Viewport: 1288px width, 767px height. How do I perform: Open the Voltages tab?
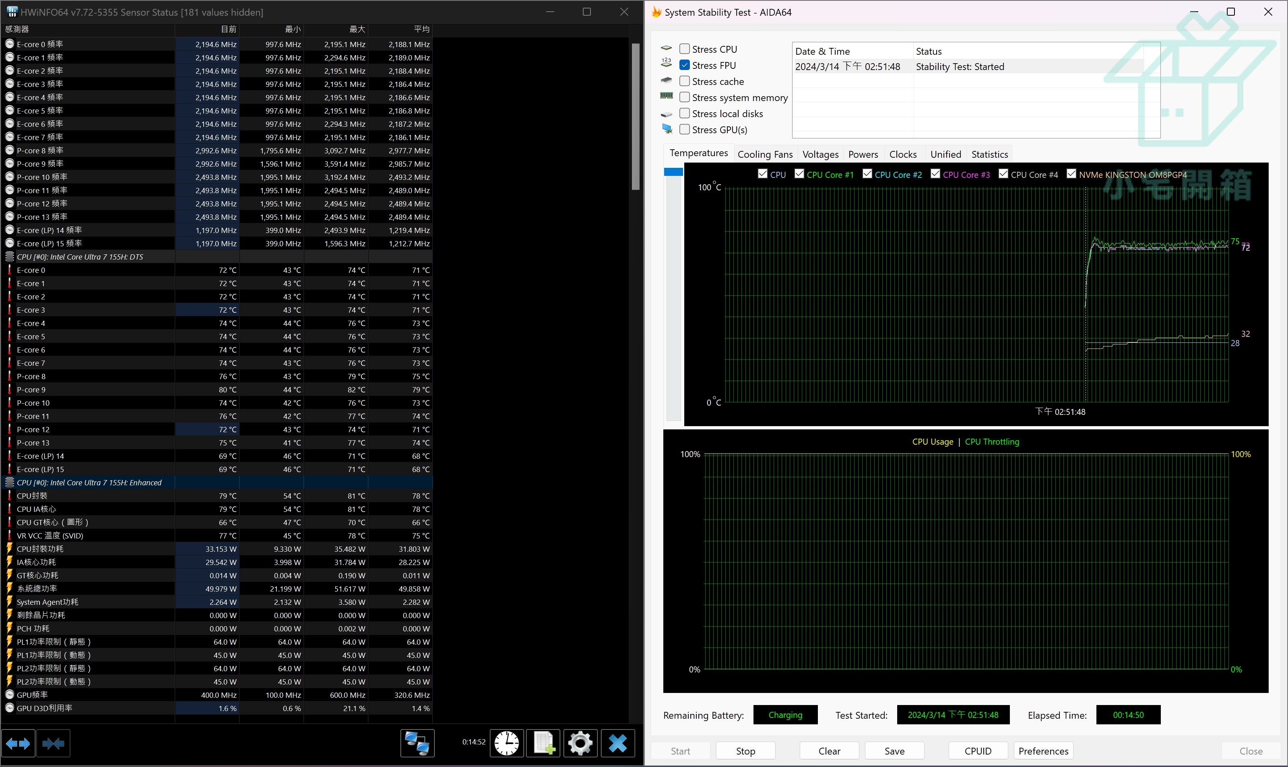pos(820,154)
